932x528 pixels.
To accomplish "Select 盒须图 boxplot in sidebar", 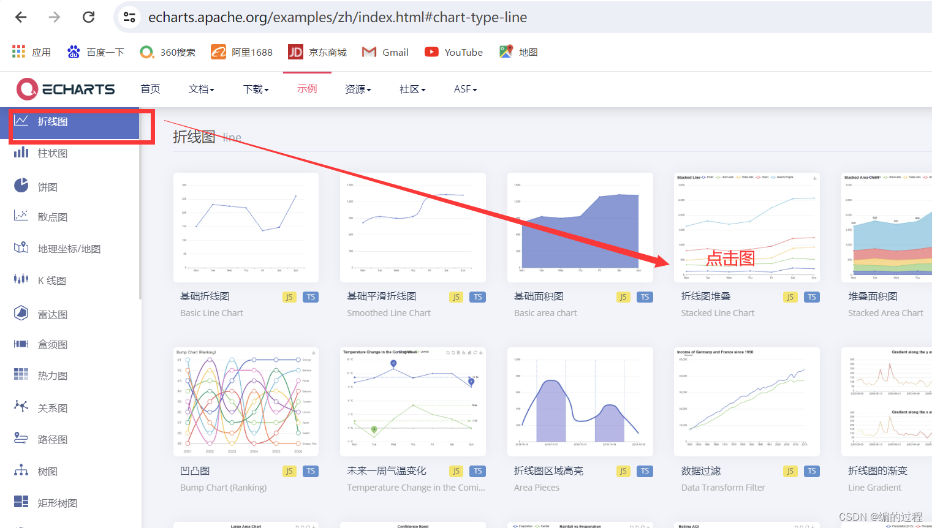I will (70, 344).
